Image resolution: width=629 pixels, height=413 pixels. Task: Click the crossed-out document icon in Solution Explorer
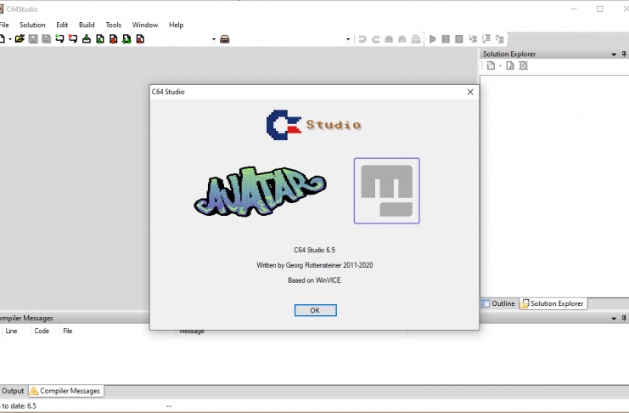(523, 65)
